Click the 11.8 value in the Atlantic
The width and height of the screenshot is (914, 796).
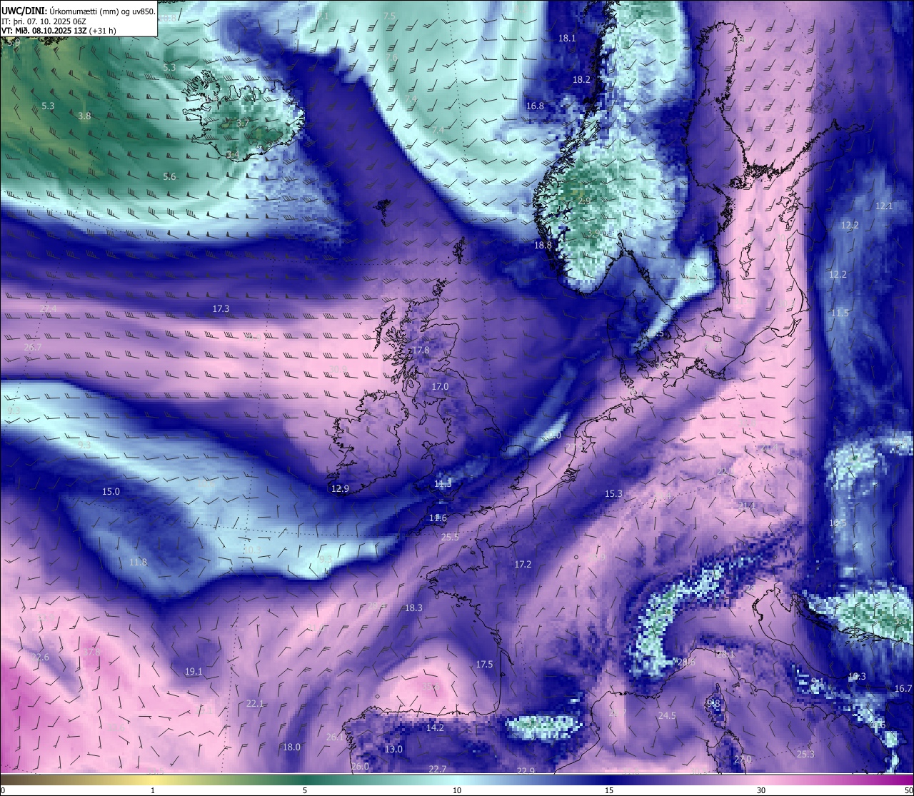[138, 563]
